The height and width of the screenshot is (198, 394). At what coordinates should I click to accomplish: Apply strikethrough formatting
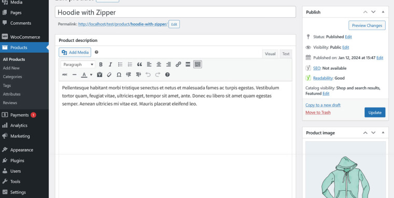pos(65,74)
